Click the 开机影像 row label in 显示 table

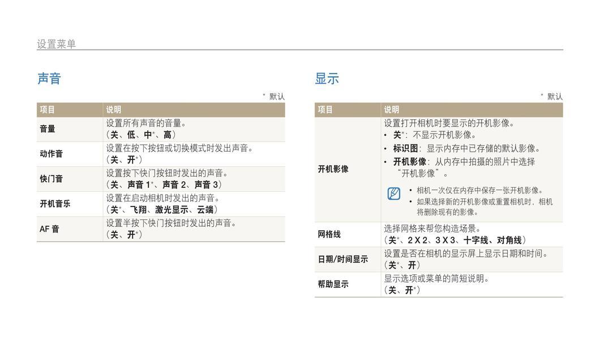pos(333,169)
